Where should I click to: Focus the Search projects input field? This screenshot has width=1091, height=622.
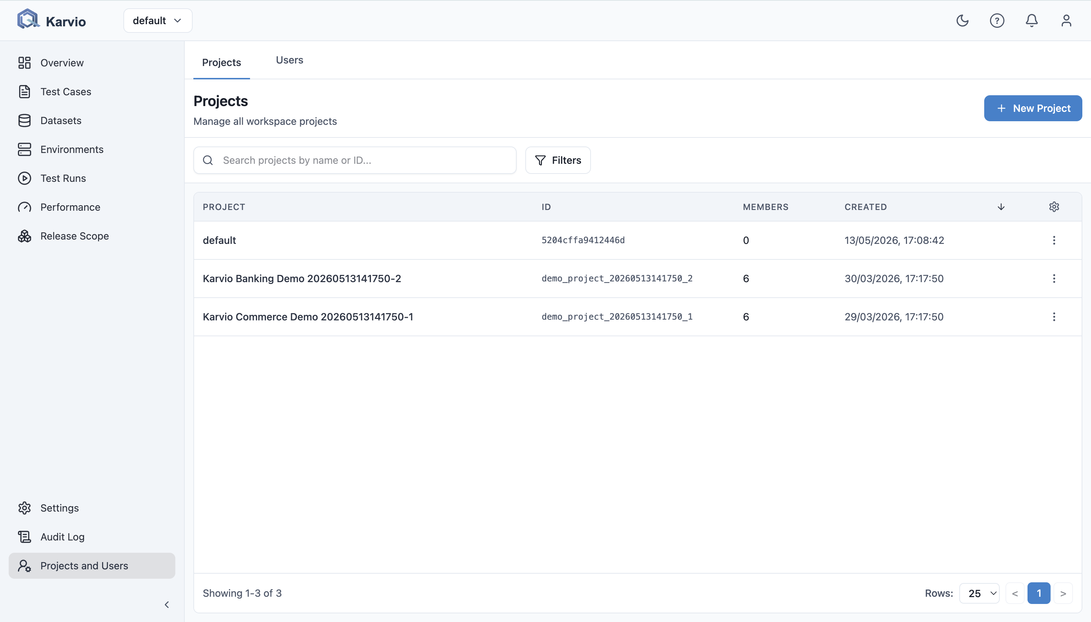pyautogui.click(x=355, y=160)
